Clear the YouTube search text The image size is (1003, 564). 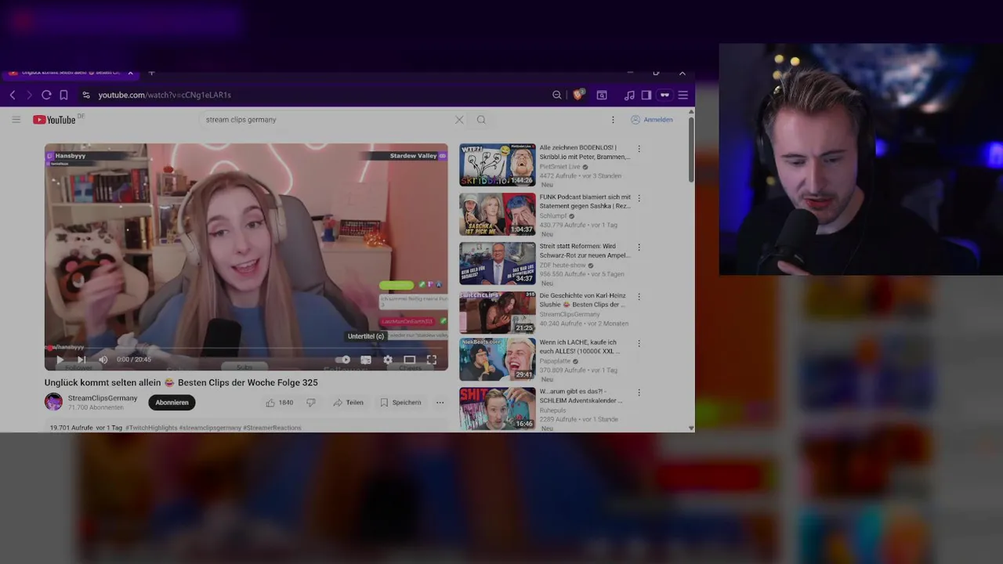(x=459, y=120)
